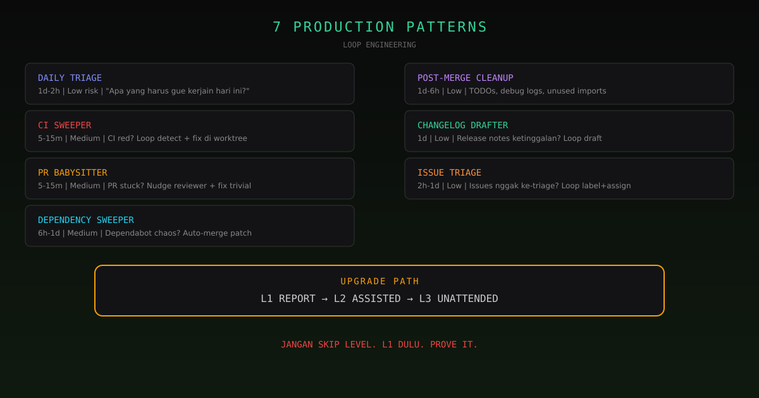The width and height of the screenshot is (759, 398).
Task: Click the "Release notes ketinggalan?" description
Action: 510,138
